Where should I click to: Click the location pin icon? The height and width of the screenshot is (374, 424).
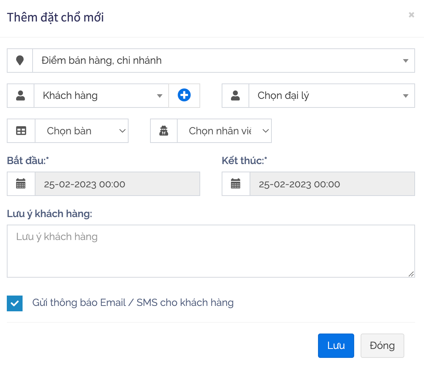click(x=20, y=61)
